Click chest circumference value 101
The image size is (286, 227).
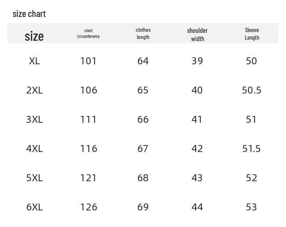point(88,61)
